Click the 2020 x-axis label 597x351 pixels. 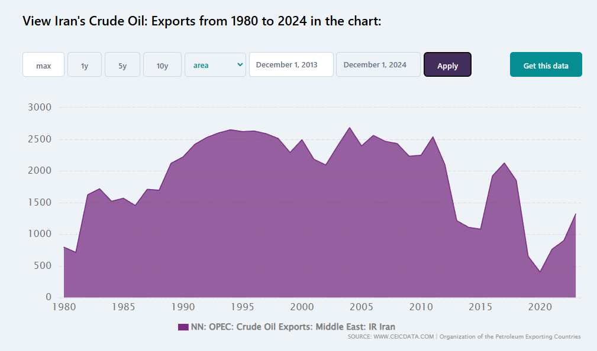(540, 307)
